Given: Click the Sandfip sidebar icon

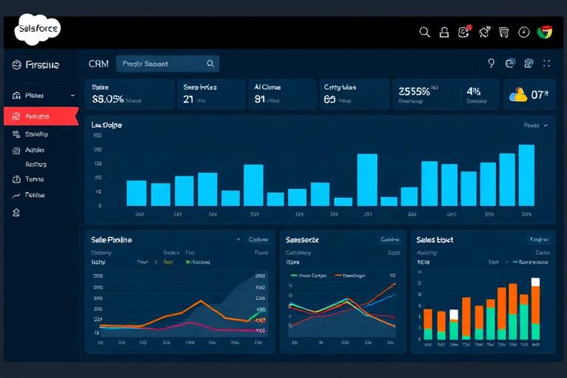Looking at the screenshot, I should [x=16, y=134].
